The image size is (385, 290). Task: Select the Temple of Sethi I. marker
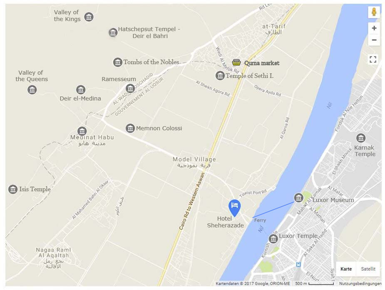click(220, 75)
